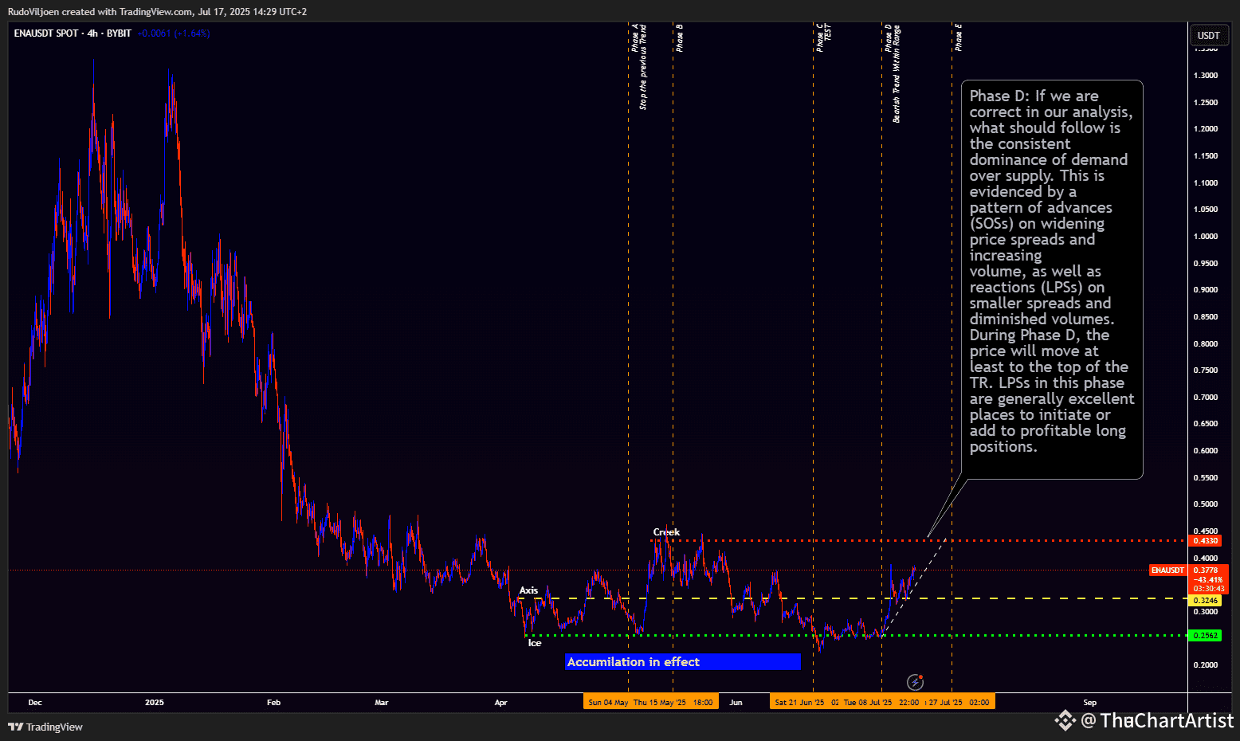Select the Tue 08 Jul '25 22:00 date marker
Viewport: 1240px width, 741px height.
[x=881, y=702]
